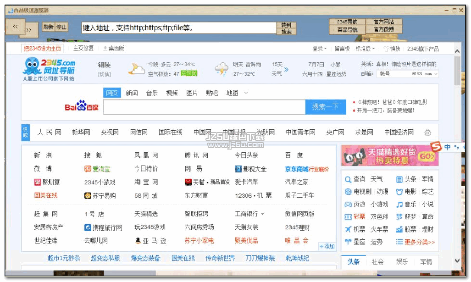Open the 15天 天气 forecast arrow

[x=286, y=69]
